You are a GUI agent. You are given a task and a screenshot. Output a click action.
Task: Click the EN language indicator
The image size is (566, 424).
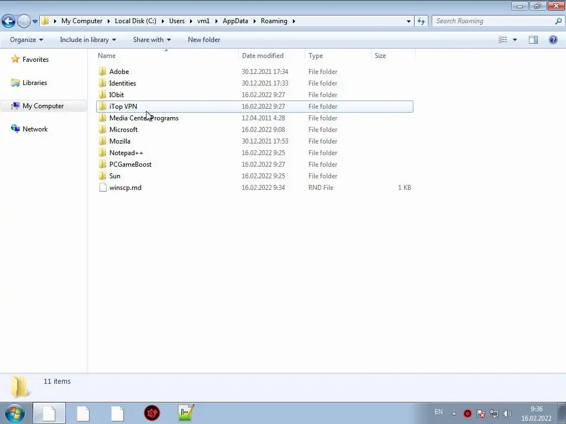pos(438,412)
